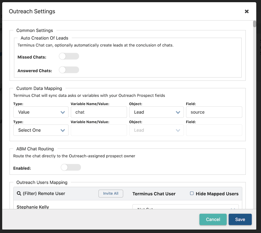
Task: Click the Invite All button
Action: [111, 193]
